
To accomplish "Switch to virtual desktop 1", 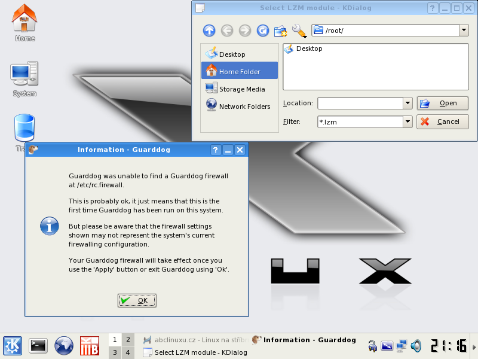I will (x=115, y=339).
